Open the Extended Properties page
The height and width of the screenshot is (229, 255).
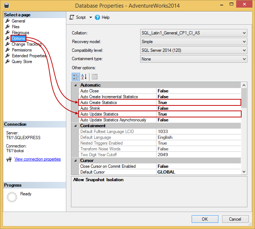click(29, 56)
